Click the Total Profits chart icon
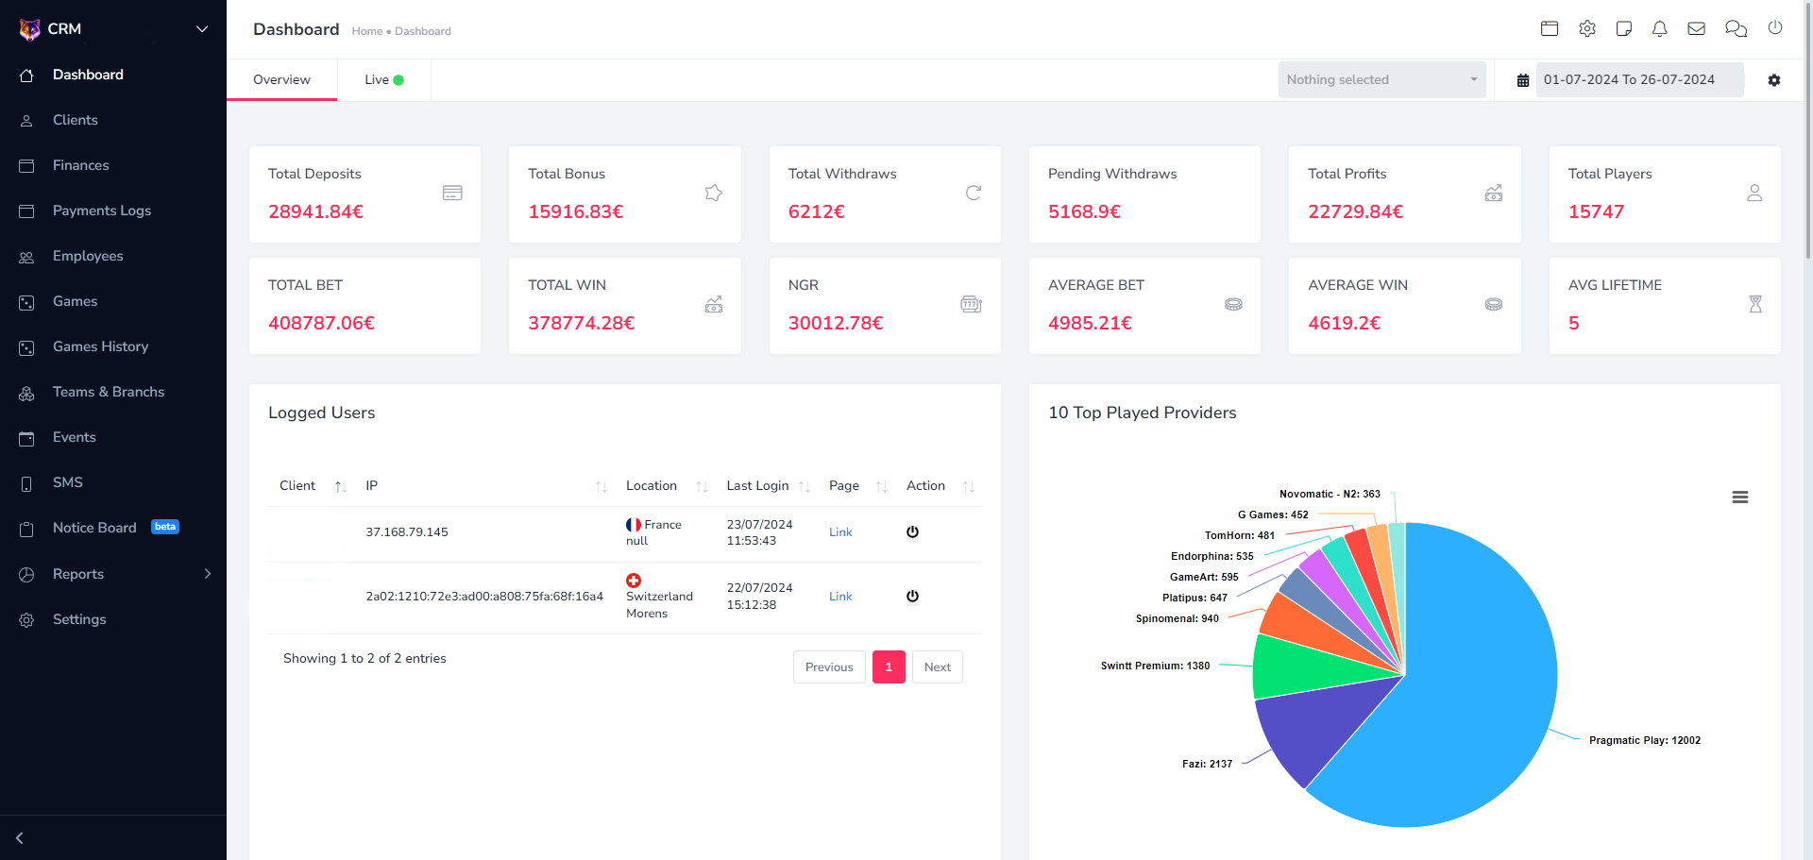Viewport: 1813px width, 860px height. (1494, 193)
